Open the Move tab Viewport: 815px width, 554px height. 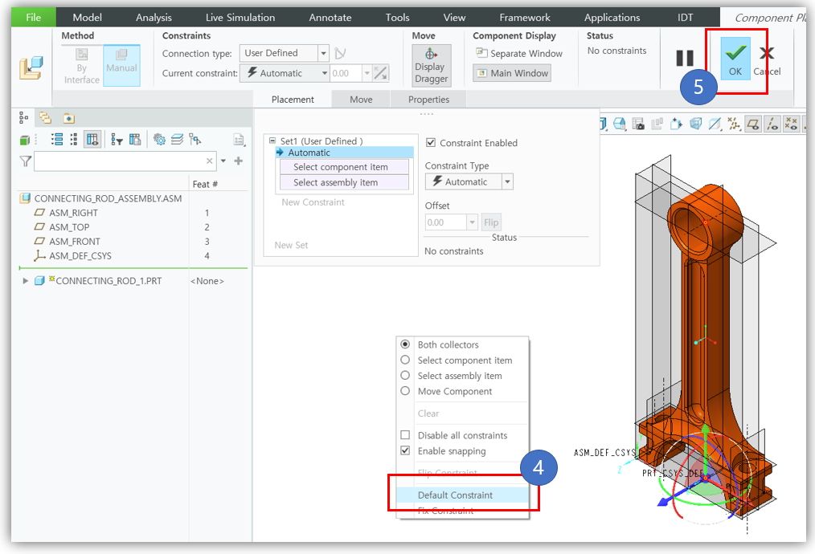click(361, 100)
